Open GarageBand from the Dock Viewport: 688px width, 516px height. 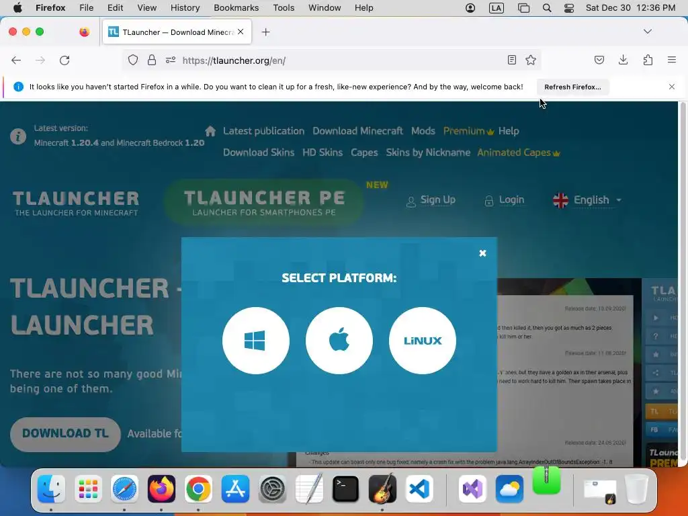(x=382, y=488)
